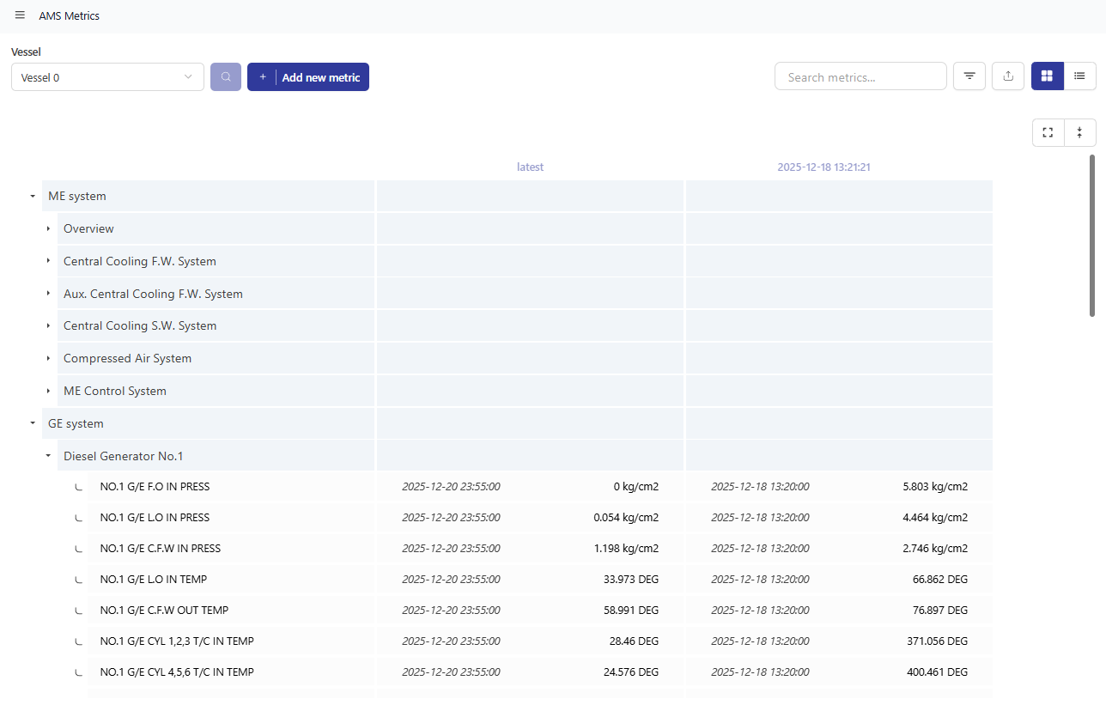Screen dimensions: 1106x705
Task: Expand Central Cooling F.W. System
Action: point(48,261)
